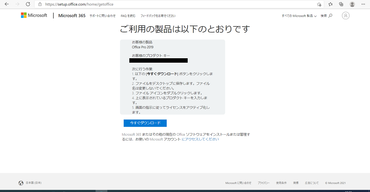Open 広告について footer link
Image resolution: width=370 pixels, height=192 pixels.
[x=312, y=183]
